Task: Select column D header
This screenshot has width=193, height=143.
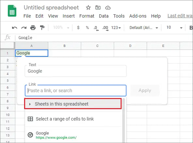Action: (130, 46)
